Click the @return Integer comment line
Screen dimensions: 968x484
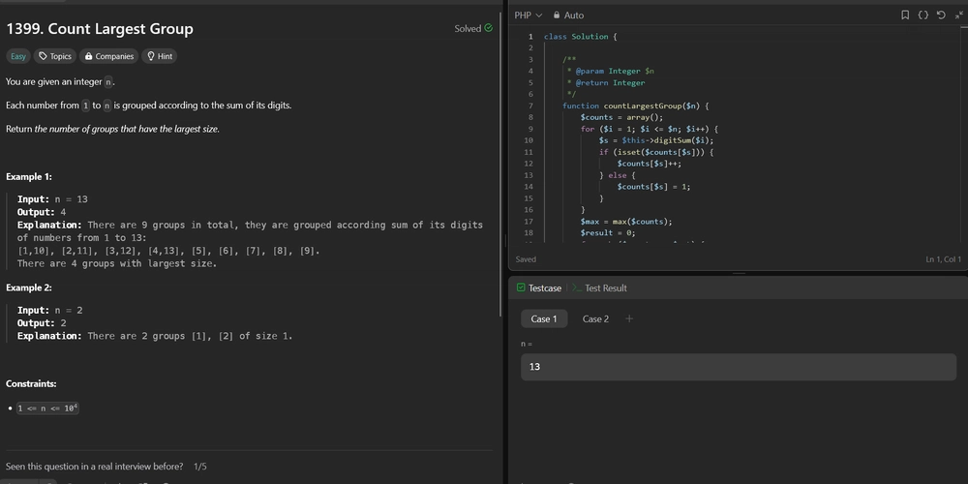coord(606,82)
